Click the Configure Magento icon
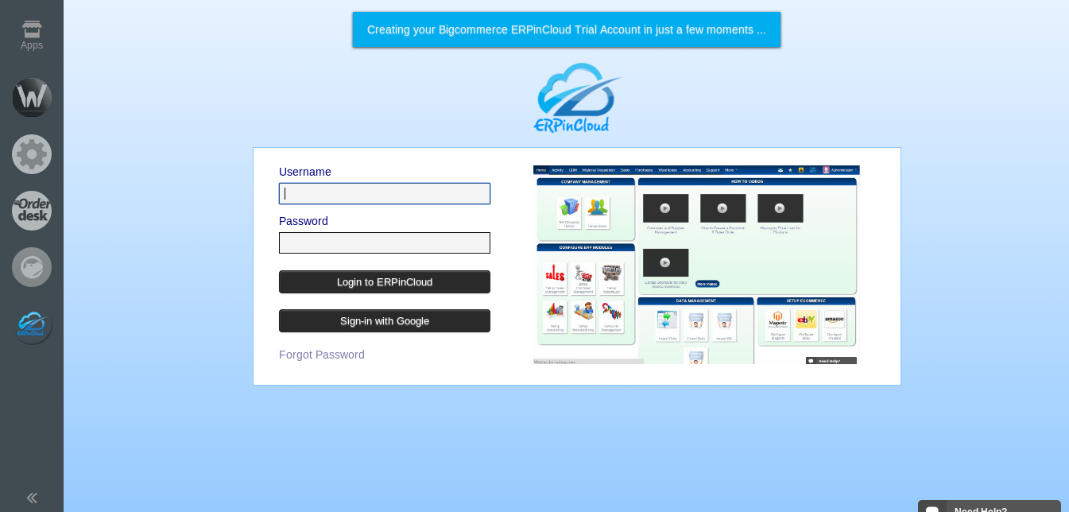The width and height of the screenshot is (1069, 512). point(778,318)
